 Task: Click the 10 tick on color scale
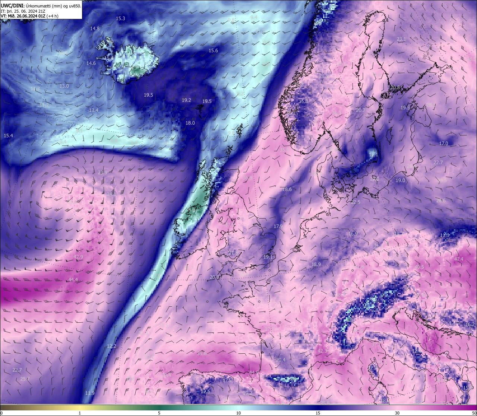tap(238, 413)
